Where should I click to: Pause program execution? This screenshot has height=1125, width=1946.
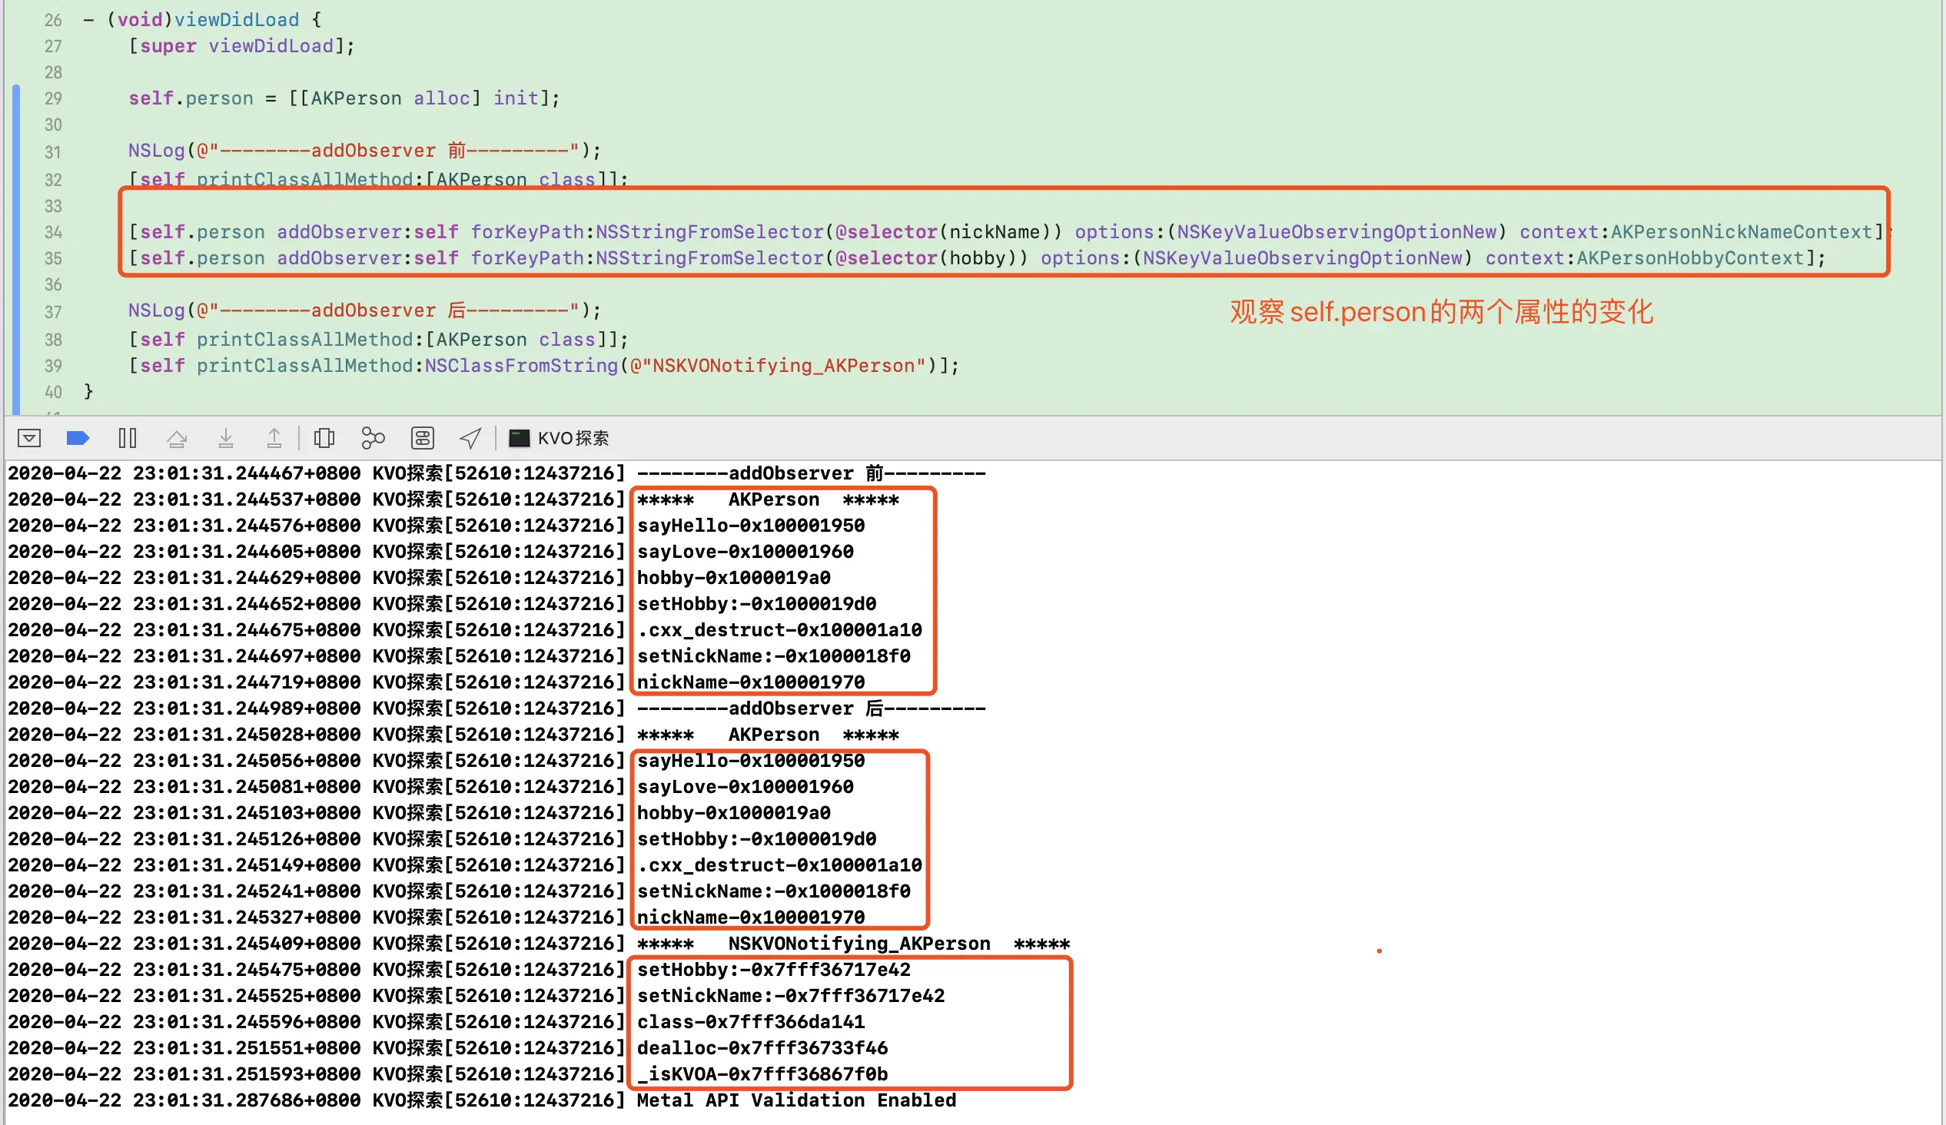click(128, 439)
